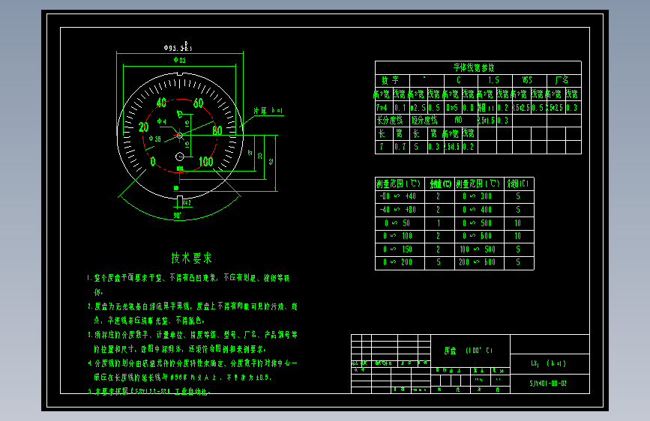Click the dial scale number 40

pos(161,103)
